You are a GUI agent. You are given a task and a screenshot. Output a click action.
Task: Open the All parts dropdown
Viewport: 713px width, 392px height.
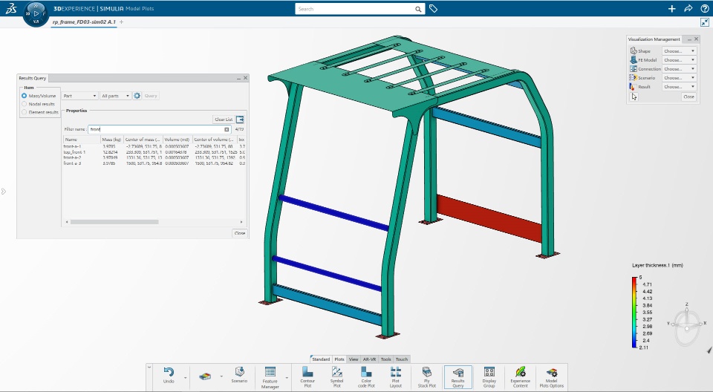tap(116, 96)
